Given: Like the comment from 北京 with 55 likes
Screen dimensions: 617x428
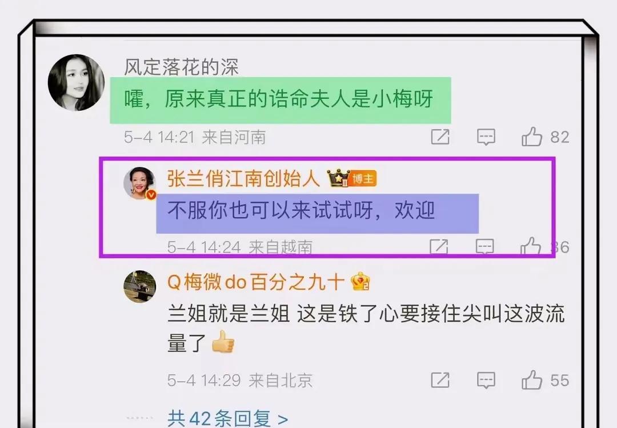Looking at the screenshot, I should pos(532,380).
